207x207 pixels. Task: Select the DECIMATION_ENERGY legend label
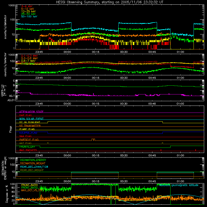click(x=33, y=160)
